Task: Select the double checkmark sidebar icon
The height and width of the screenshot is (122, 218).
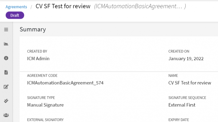Action: 6,101
